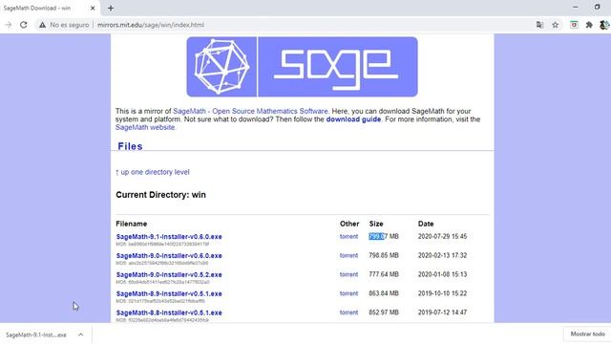This screenshot has height=344, width=611.
Task: Open the downloaded SageMath-9.1 installer item
Action: coord(36,334)
